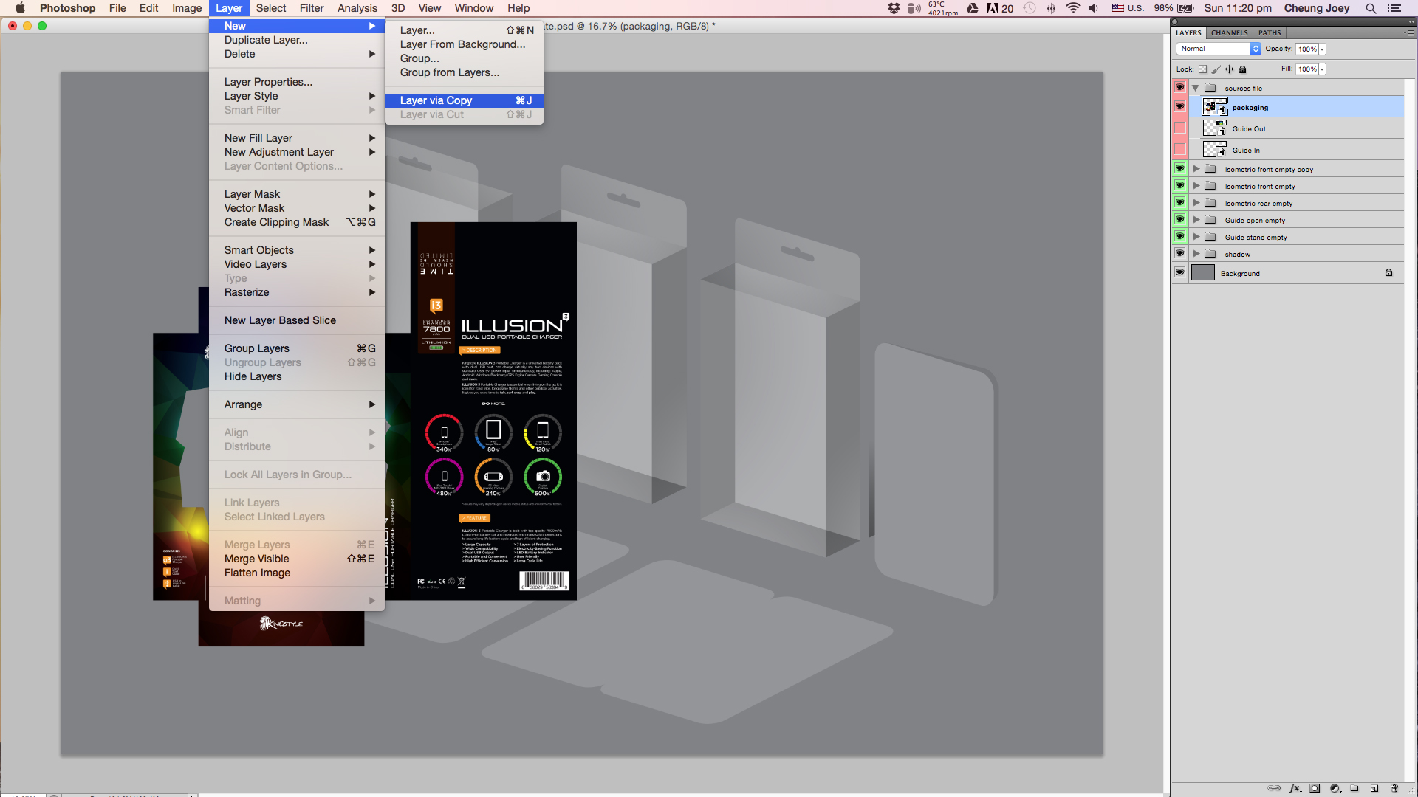Screen dimensions: 1418x797
Task: Click the volume icon in the menu bar
Action: (1093, 8)
